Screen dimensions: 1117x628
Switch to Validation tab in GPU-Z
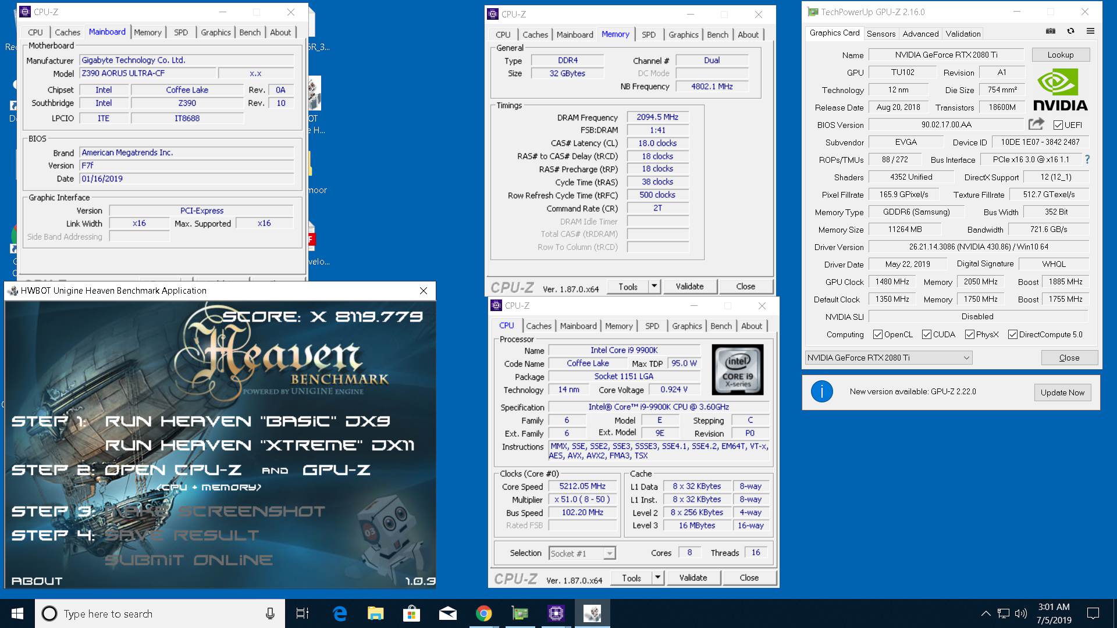(963, 34)
